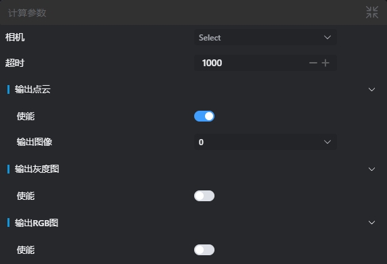Click the 输出RGB图 section header
Screen dimensions: 387x264
pyautogui.click(x=37, y=223)
